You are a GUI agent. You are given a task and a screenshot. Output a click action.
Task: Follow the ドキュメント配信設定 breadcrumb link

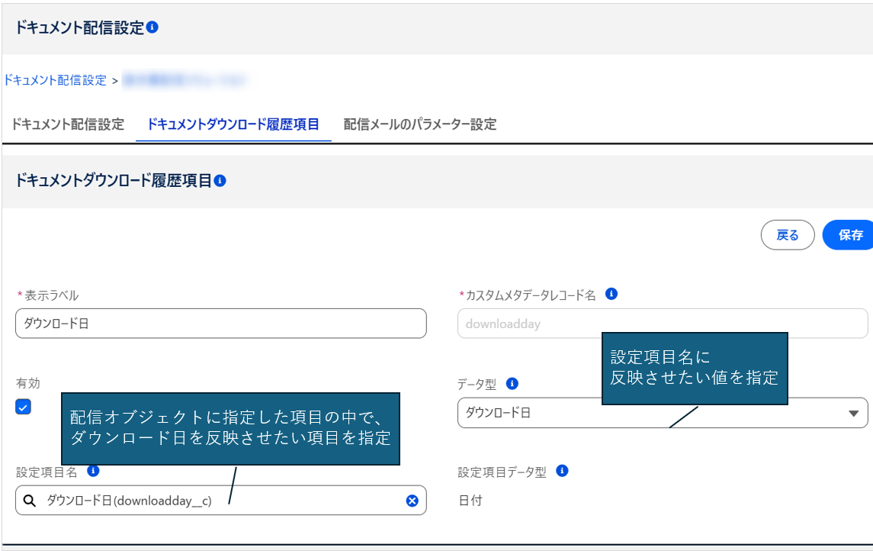coord(55,80)
